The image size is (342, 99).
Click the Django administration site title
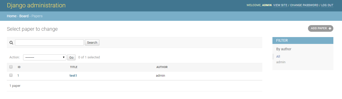[36, 5]
